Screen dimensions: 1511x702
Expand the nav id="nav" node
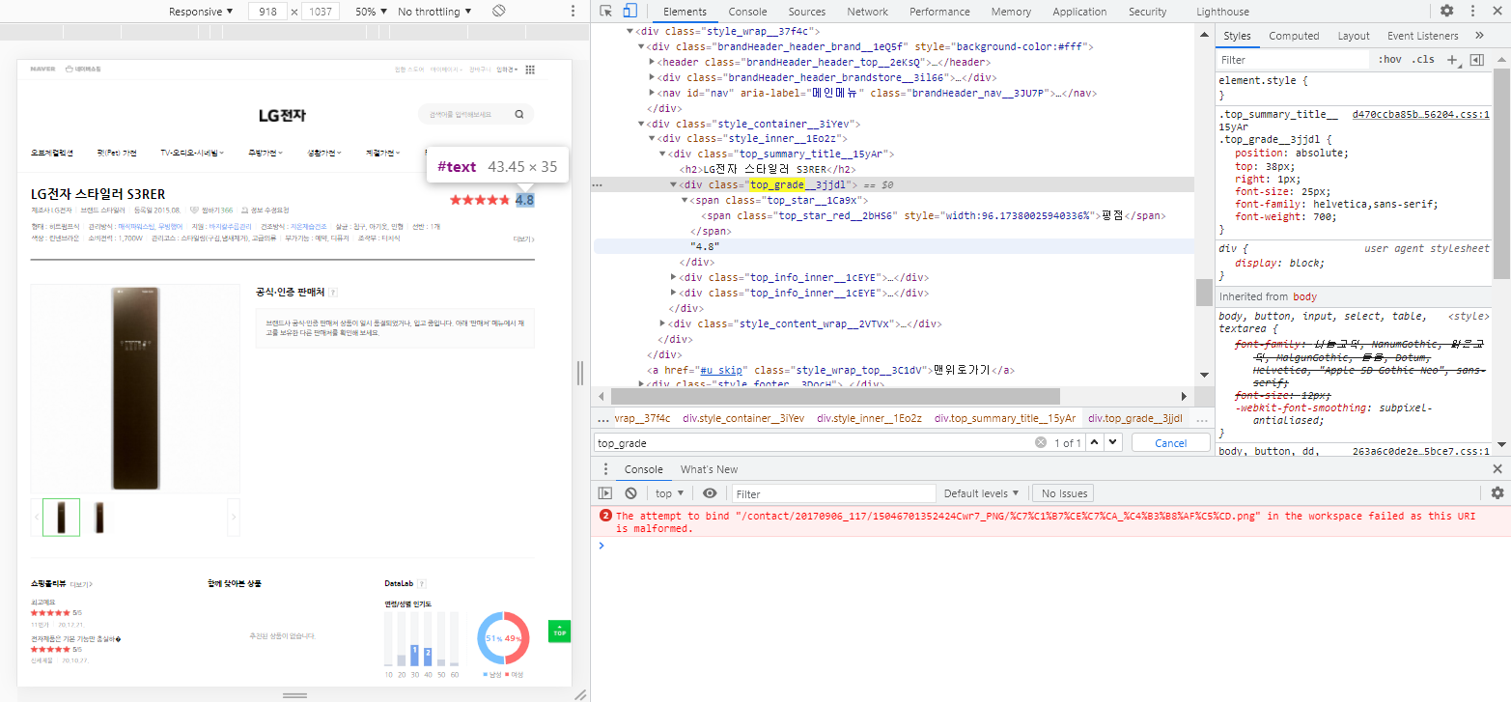coord(653,93)
